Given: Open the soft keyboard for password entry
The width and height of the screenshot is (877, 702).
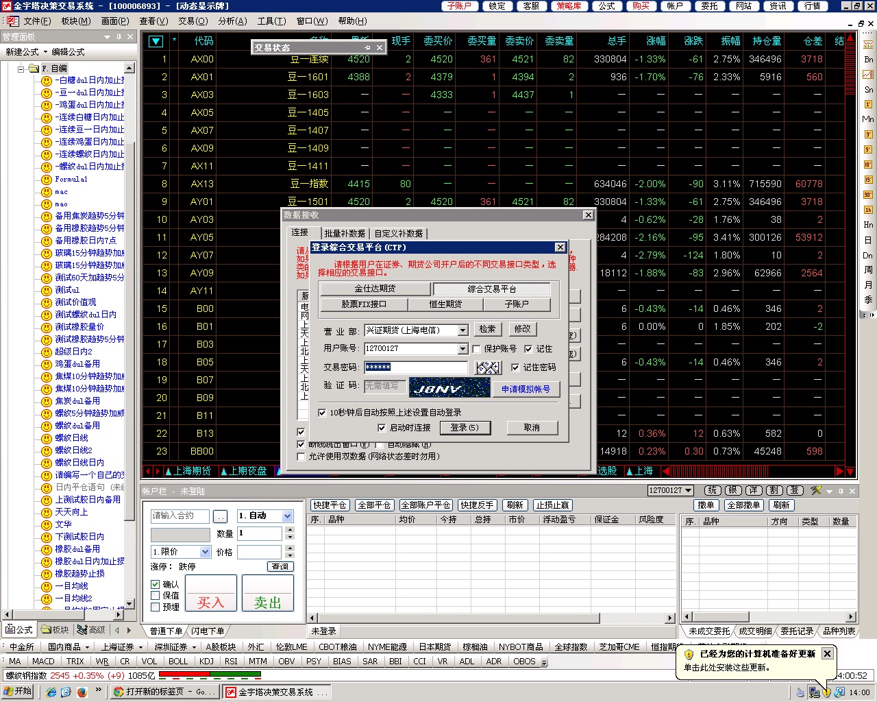Looking at the screenshot, I should coord(488,367).
